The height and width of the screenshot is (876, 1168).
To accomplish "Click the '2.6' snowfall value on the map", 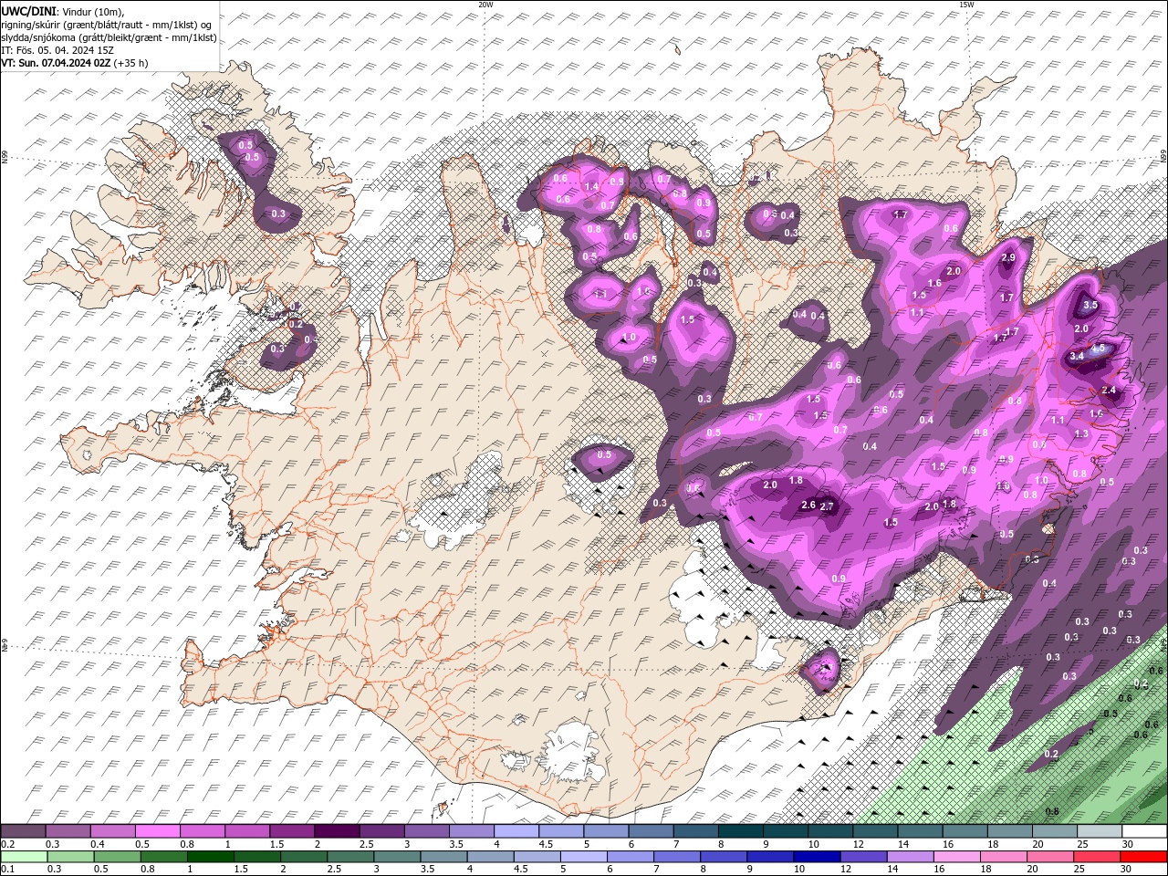I will coord(808,505).
